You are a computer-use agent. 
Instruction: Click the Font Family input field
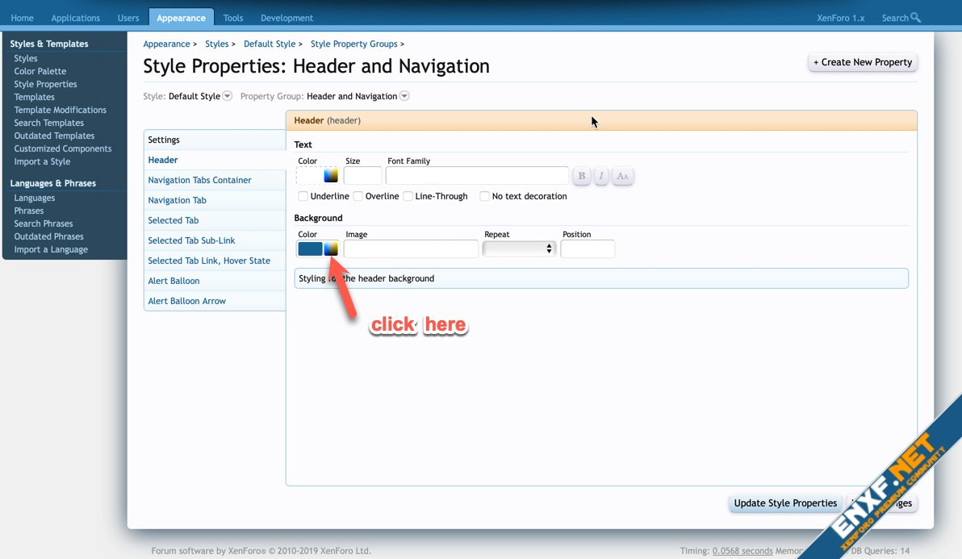(477, 176)
